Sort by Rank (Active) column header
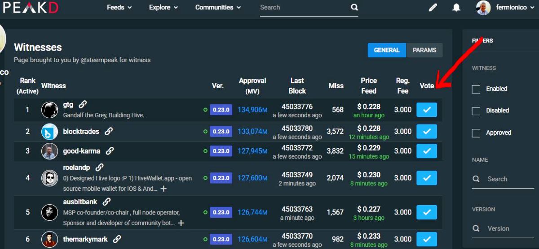 point(27,86)
